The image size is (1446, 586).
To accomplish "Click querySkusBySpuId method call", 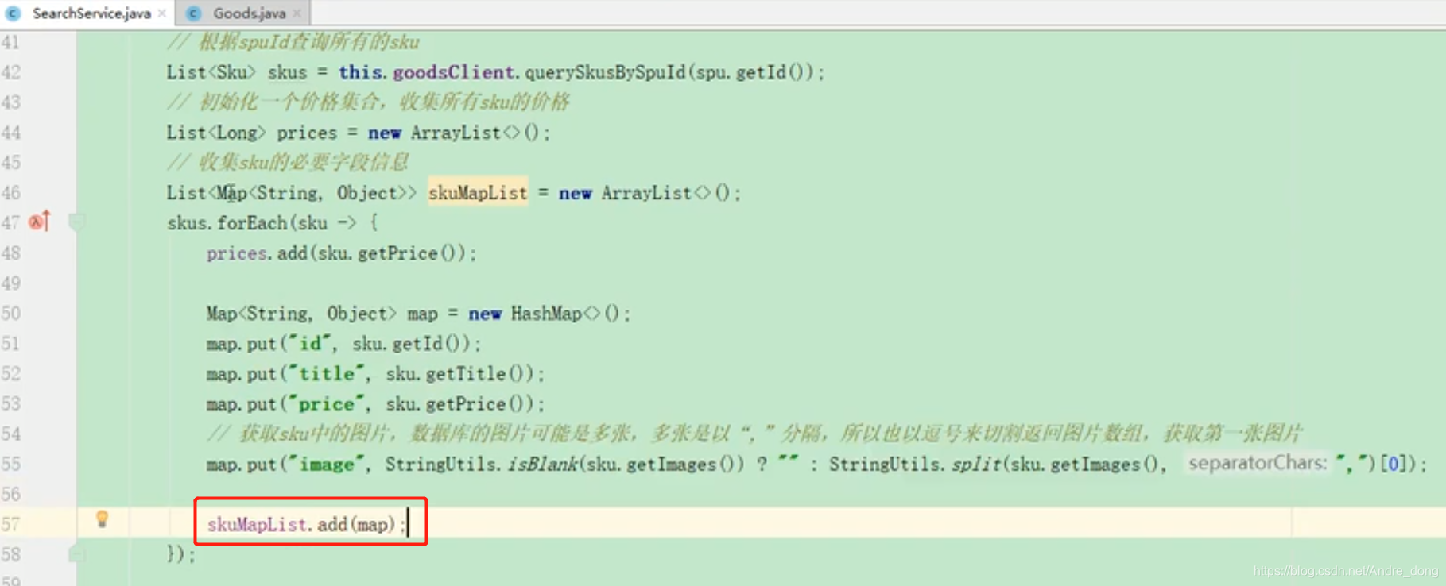I will (605, 72).
